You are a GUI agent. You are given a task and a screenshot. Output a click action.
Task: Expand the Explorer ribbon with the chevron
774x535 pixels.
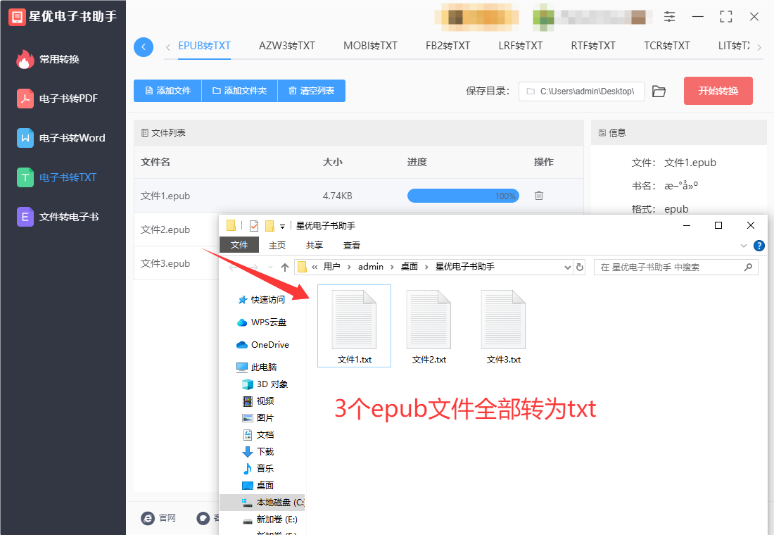744,246
